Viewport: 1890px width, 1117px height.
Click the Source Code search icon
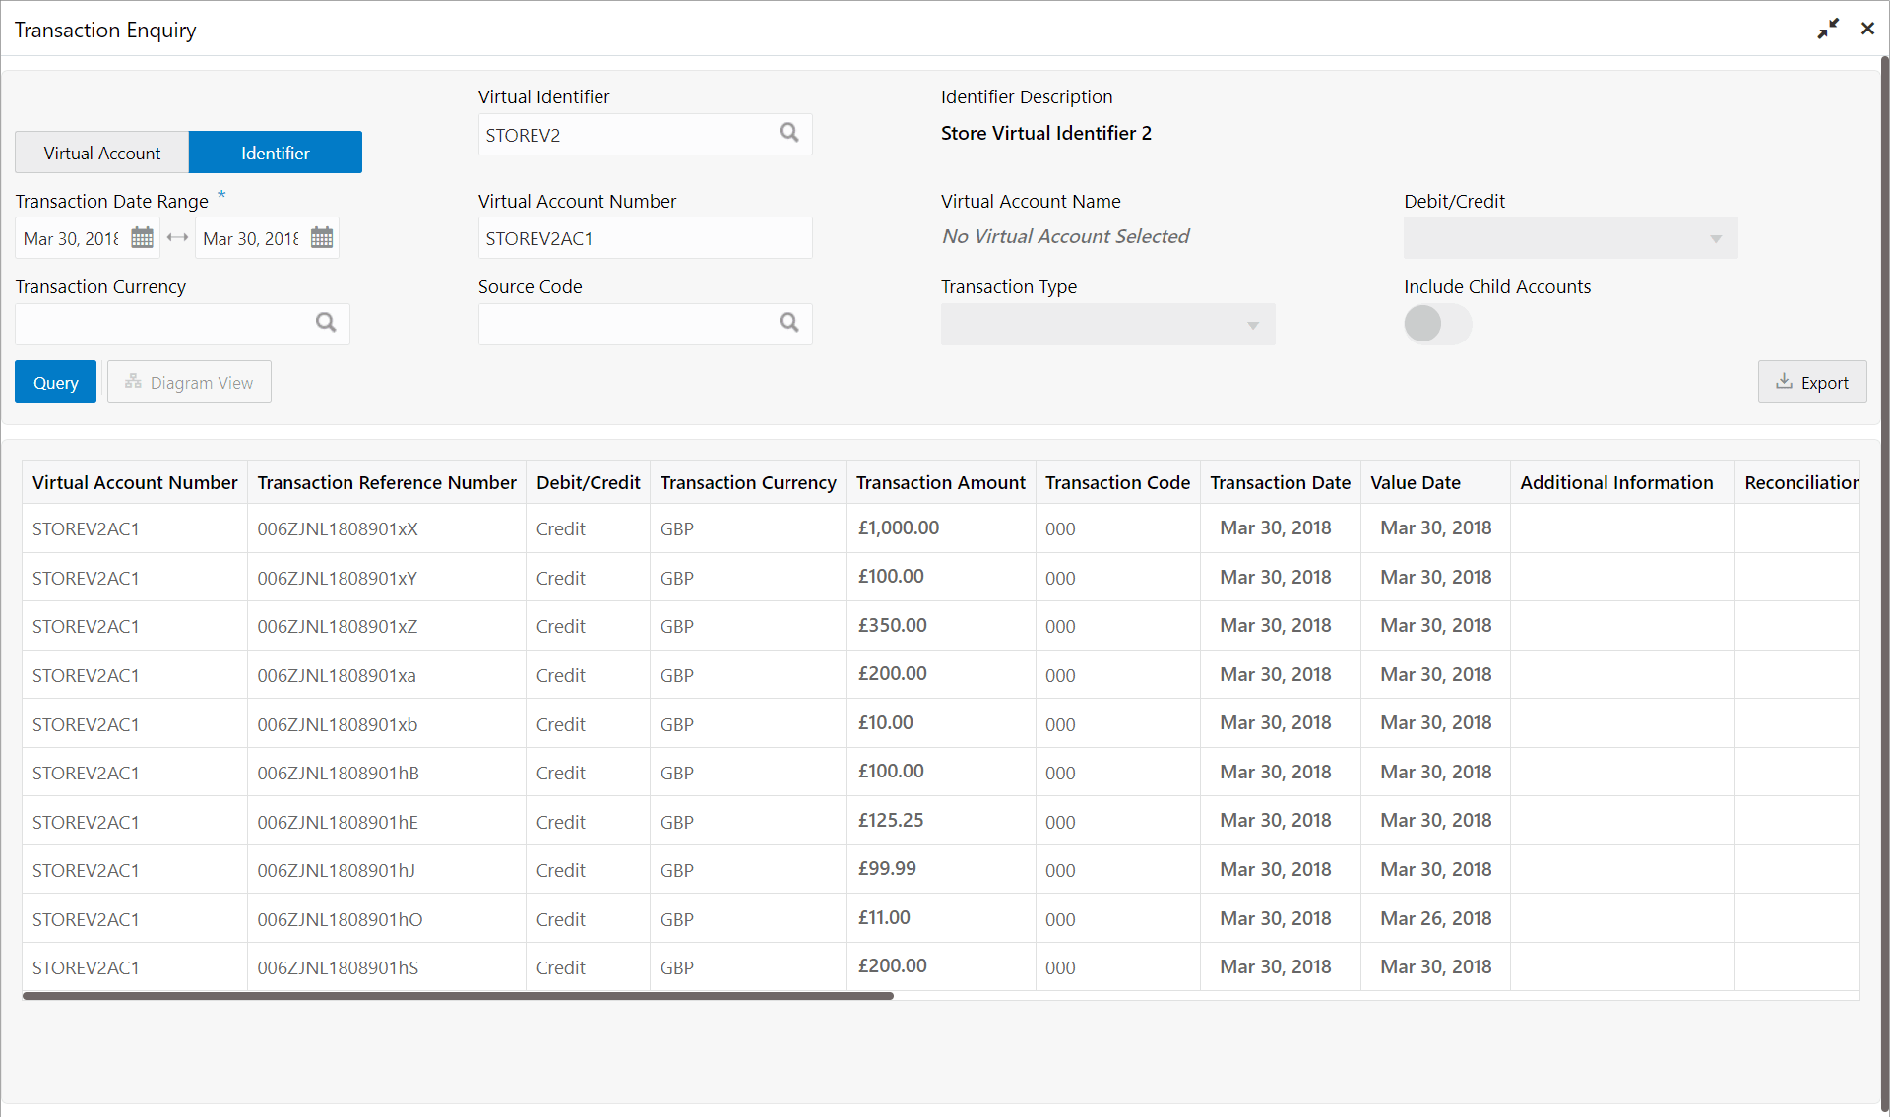pyautogui.click(x=788, y=323)
